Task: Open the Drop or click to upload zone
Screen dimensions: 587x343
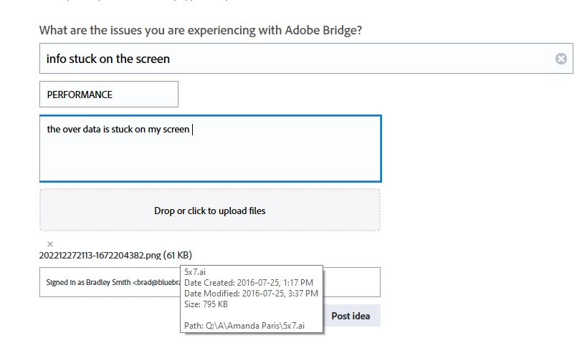Action: (x=210, y=211)
